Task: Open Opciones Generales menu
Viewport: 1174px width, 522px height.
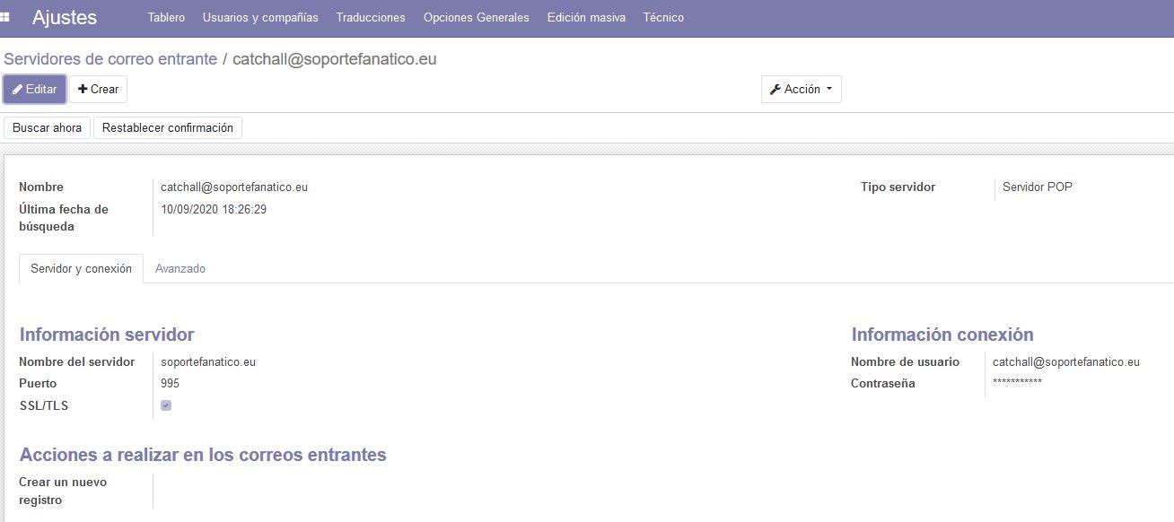Action: 477,17
